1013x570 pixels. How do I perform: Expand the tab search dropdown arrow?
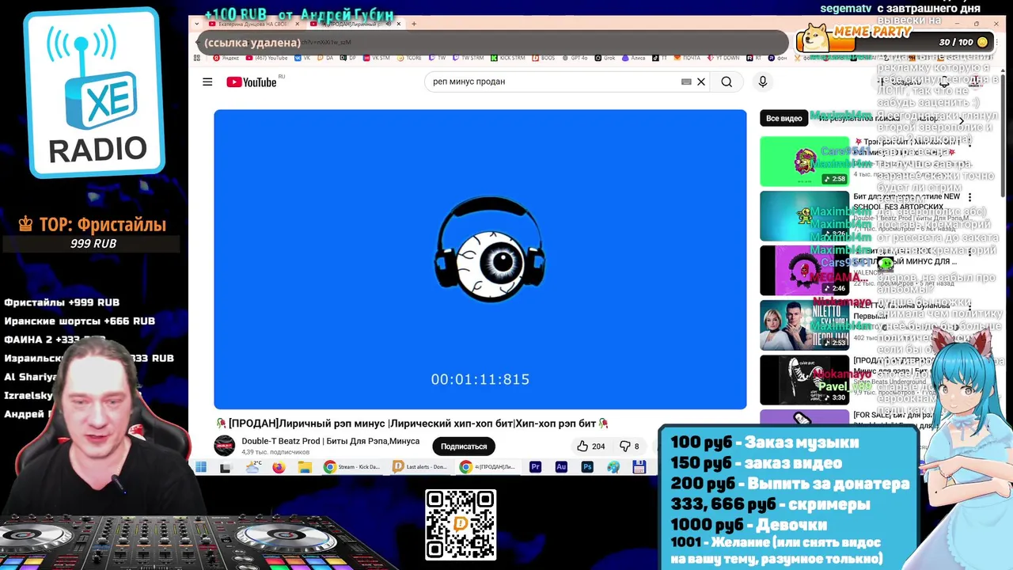(x=197, y=24)
